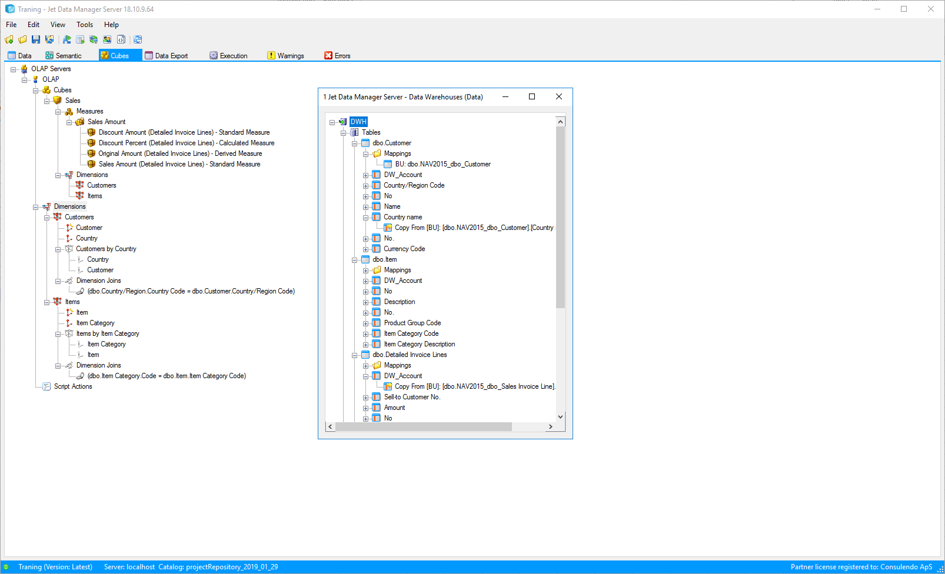The image size is (945, 574).
Task: Click the dialog's scroll right arrow
Action: (x=550, y=426)
